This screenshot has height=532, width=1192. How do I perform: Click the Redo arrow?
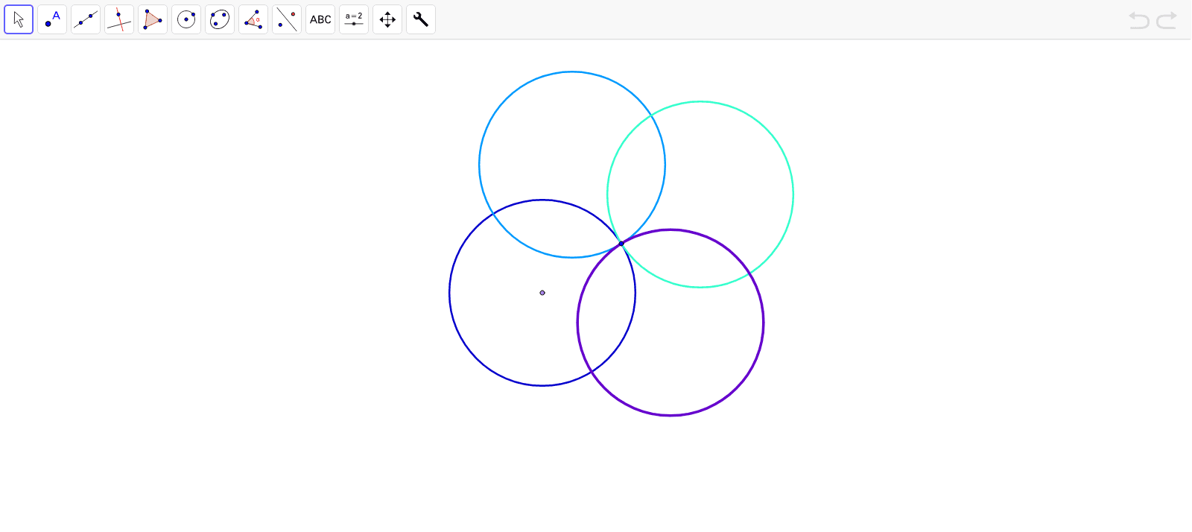1167,20
